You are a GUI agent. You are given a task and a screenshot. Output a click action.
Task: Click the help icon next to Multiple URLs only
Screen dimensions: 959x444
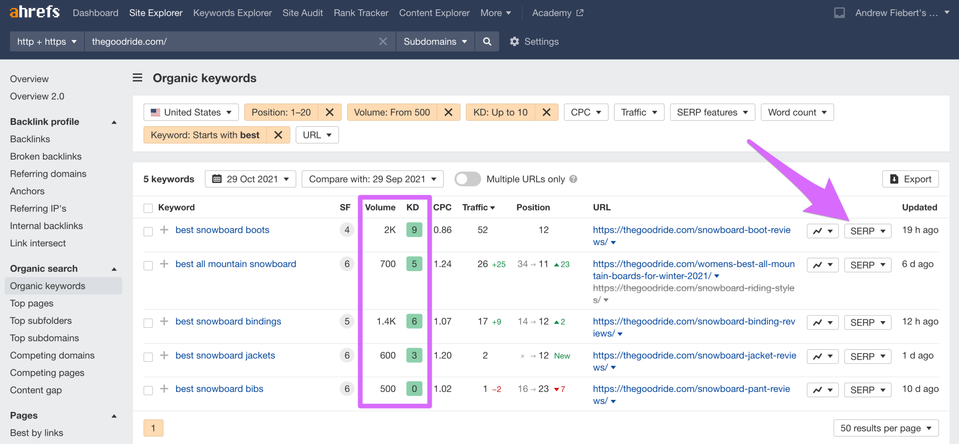coord(573,179)
